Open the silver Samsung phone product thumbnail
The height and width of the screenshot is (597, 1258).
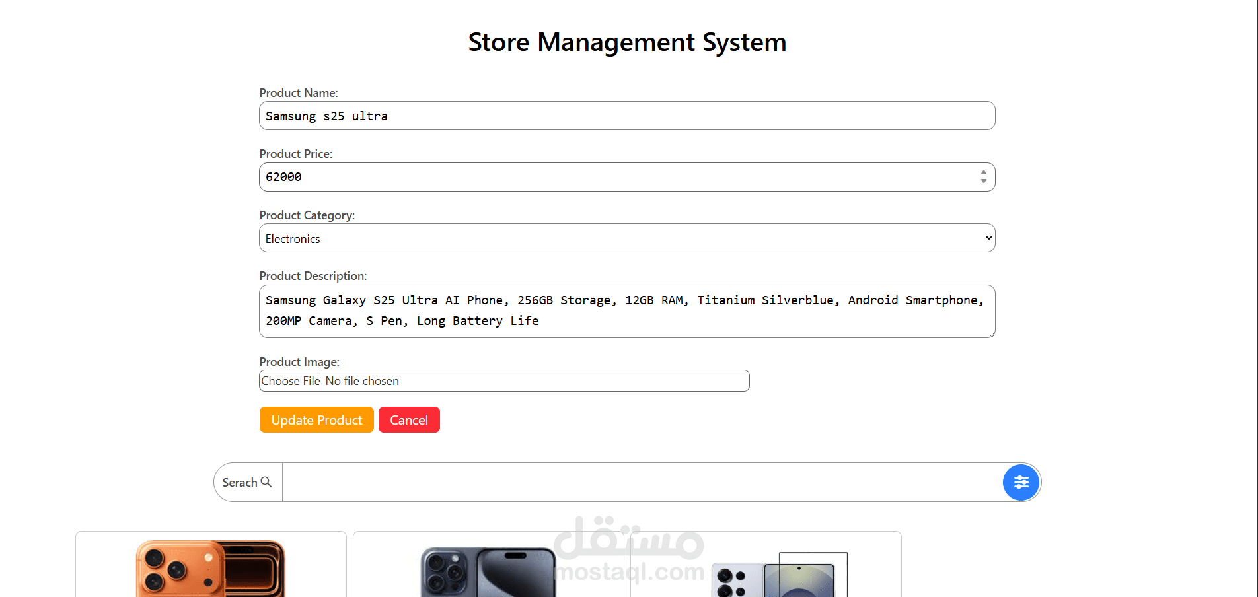(x=779, y=575)
